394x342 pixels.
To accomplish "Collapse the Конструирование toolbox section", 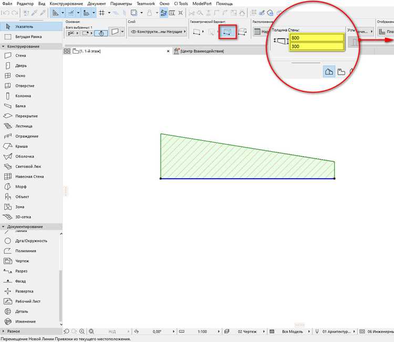I will [4, 46].
